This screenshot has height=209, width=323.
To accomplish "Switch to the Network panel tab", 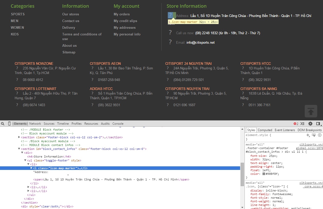I will point(35,124).
